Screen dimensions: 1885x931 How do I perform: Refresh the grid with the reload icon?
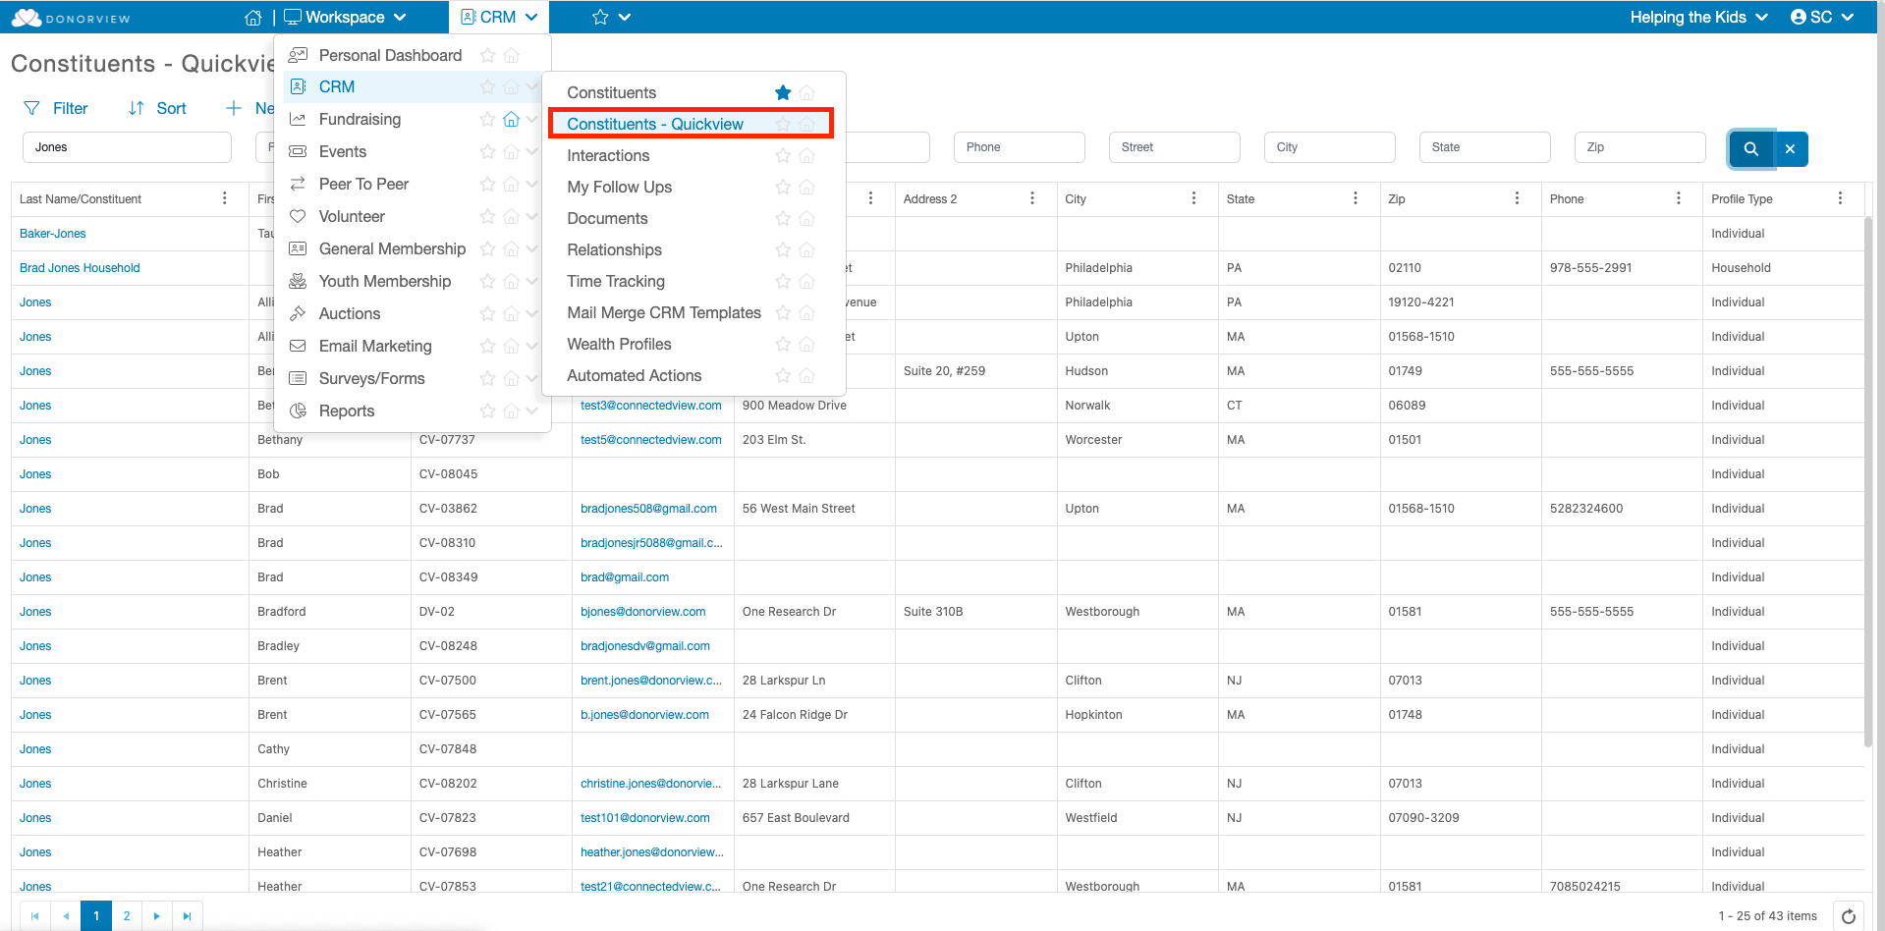pyautogui.click(x=1849, y=916)
